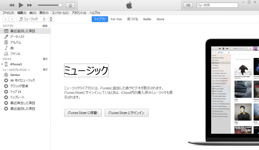Start playback with the play button
The image size is (259, 150).
tap(21, 5)
